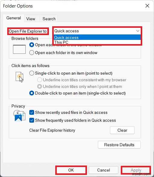Click the Privacy group heading
The height and width of the screenshot is (177, 154).
pos(18,106)
